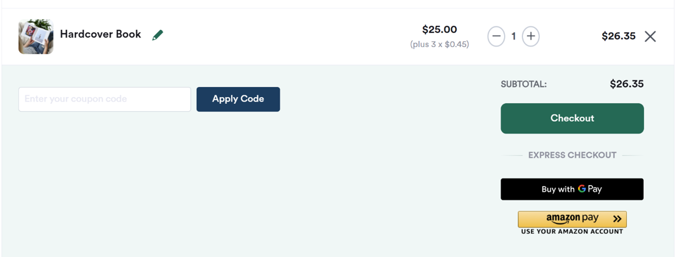Increase quantity with the plus button
Viewport: 677px width, 257px height.
[531, 36]
